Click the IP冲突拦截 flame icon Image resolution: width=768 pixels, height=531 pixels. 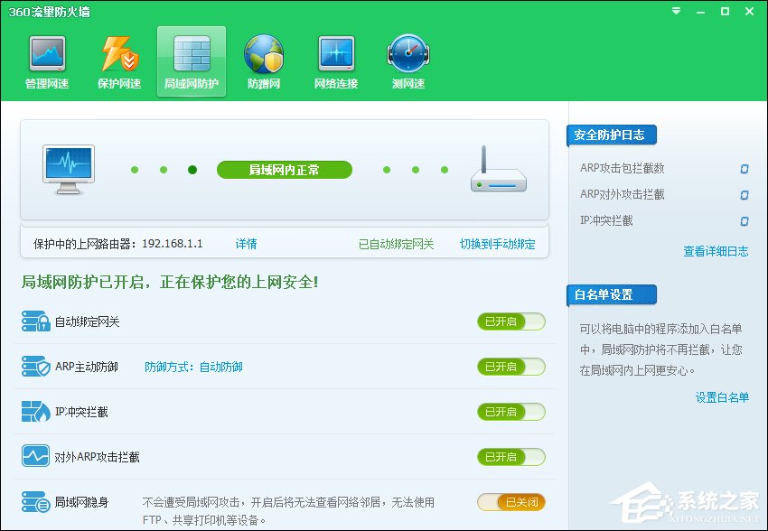tap(36, 412)
